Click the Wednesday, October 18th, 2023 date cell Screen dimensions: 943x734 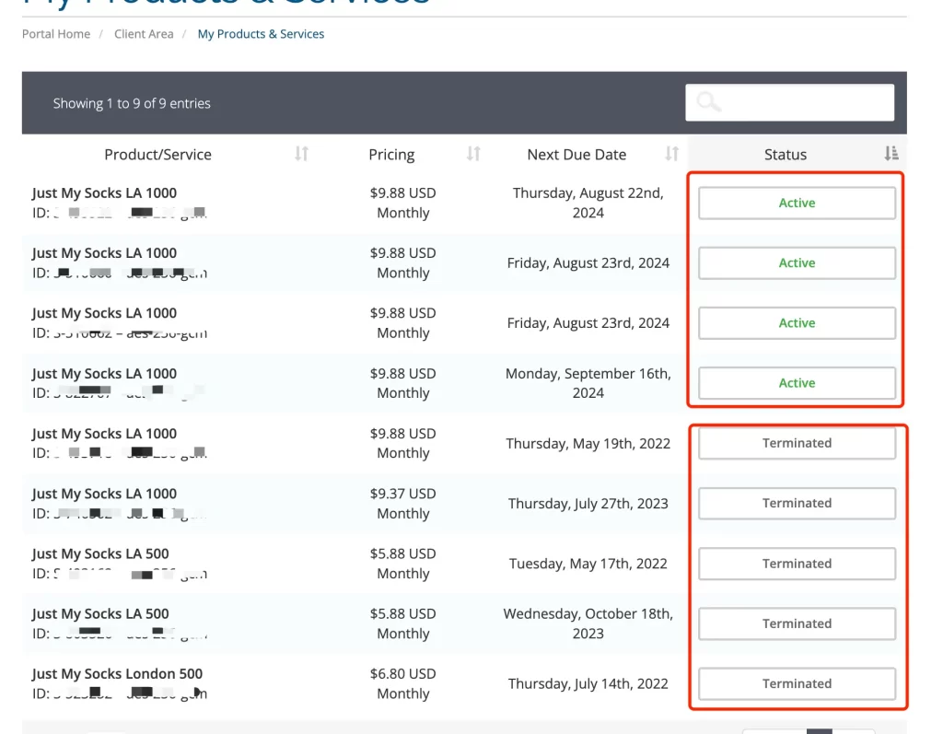click(588, 623)
